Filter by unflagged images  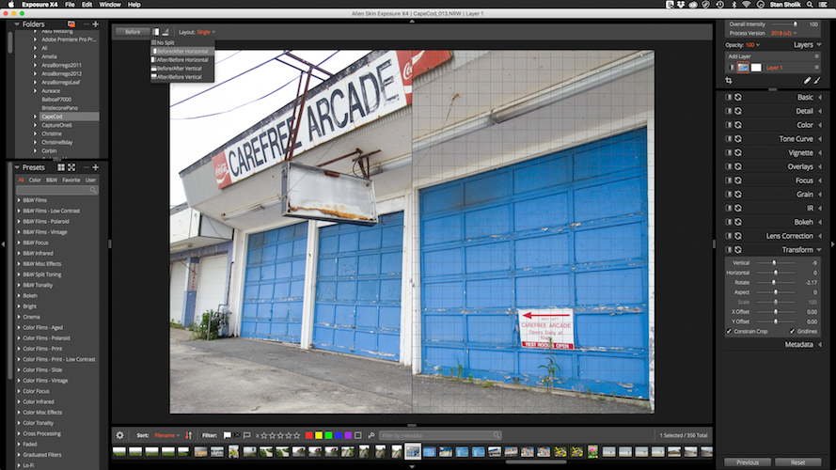(247, 435)
